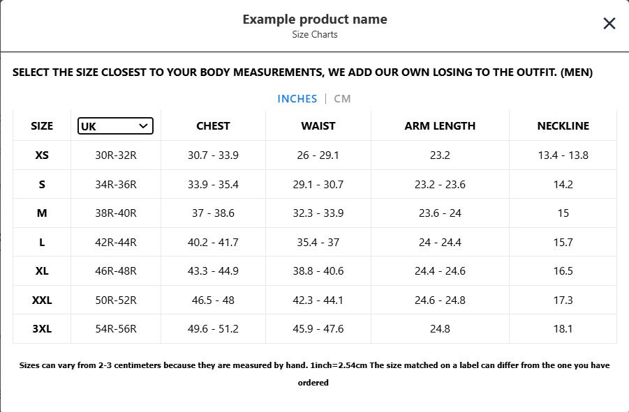Click the NECKLINE column header
Image resolution: width=629 pixels, height=412 pixels.
click(563, 126)
